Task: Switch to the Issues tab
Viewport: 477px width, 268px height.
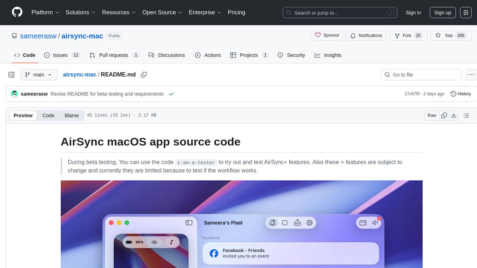Action: 62,55
